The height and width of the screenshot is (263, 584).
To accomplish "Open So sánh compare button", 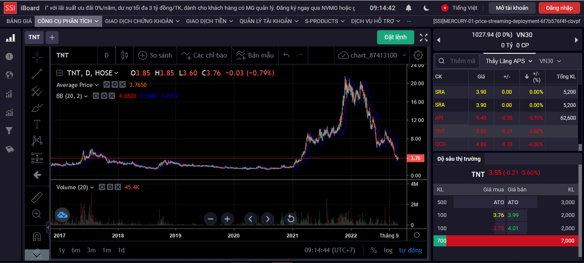I will pyautogui.click(x=155, y=55).
